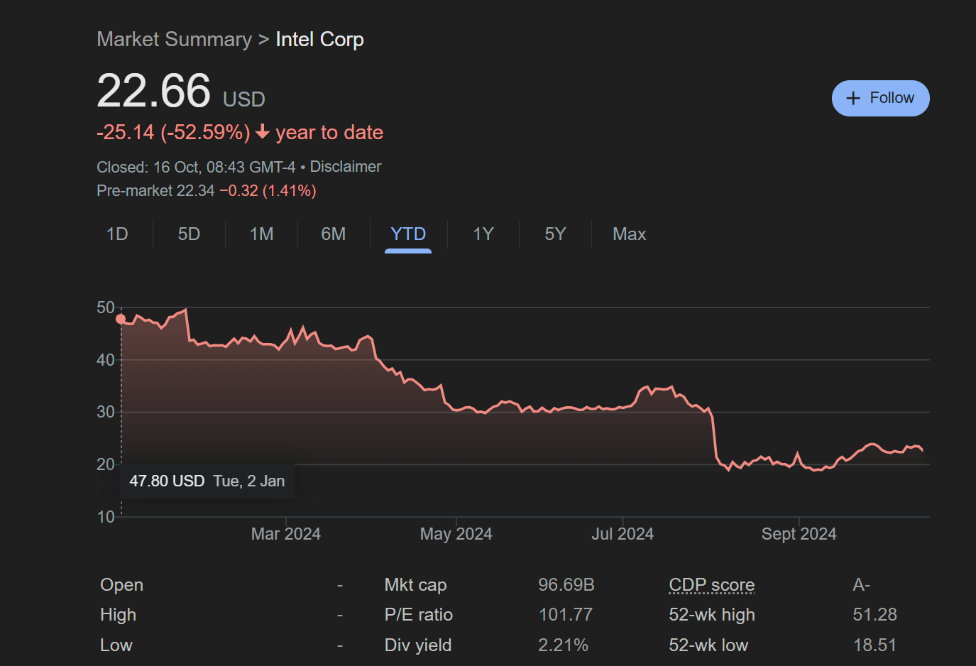This screenshot has width=976, height=666.
Task: Click the 47.80 USD price tooltip
Action: pos(207,481)
